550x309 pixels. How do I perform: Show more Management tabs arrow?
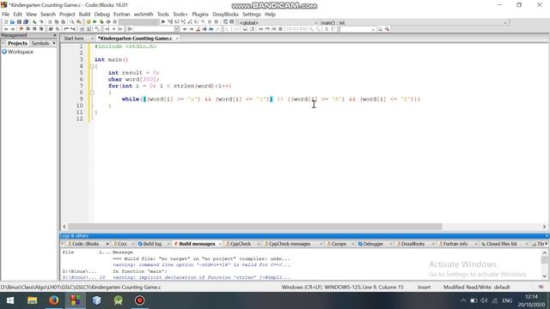coord(54,43)
